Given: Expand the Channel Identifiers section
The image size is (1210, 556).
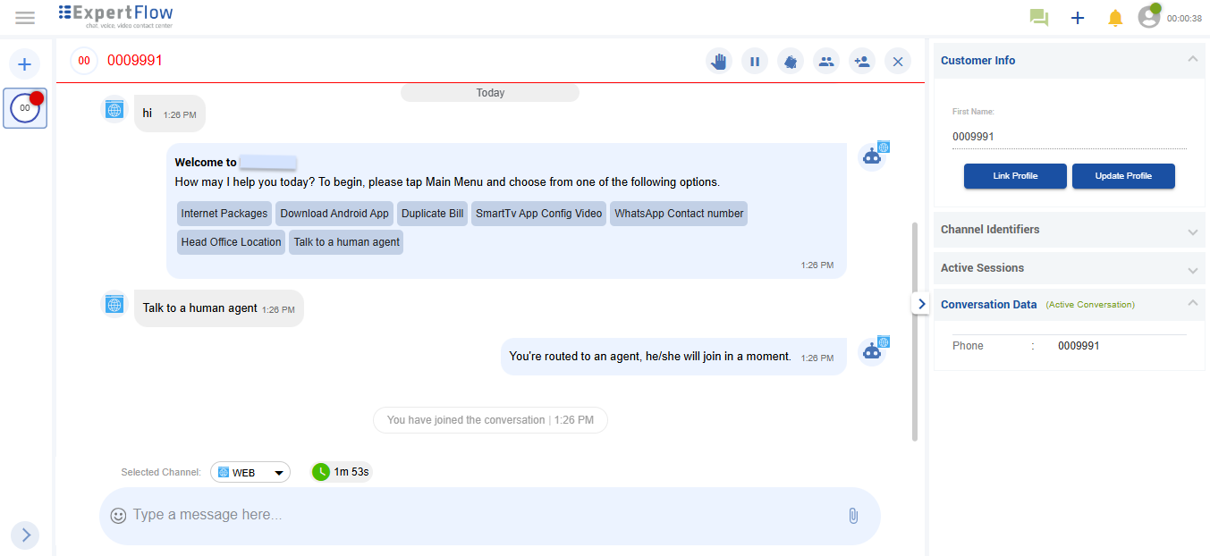Looking at the screenshot, I should (1192, 229).
